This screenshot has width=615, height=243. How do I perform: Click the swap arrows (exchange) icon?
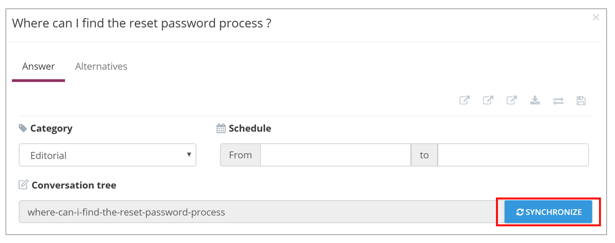[558, 101]
